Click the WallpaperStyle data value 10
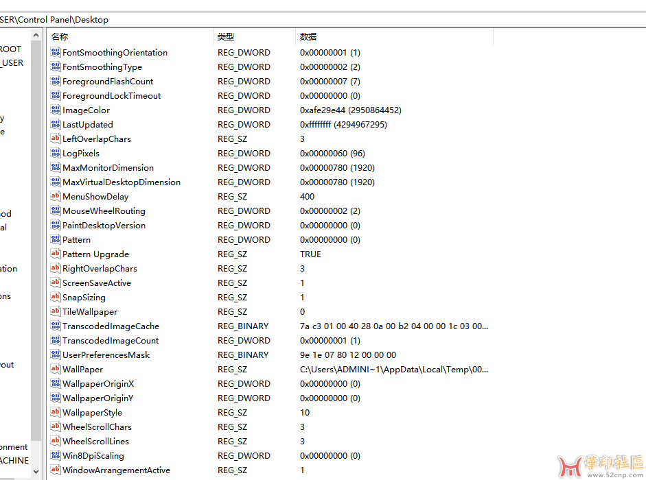 coord(305,413)
